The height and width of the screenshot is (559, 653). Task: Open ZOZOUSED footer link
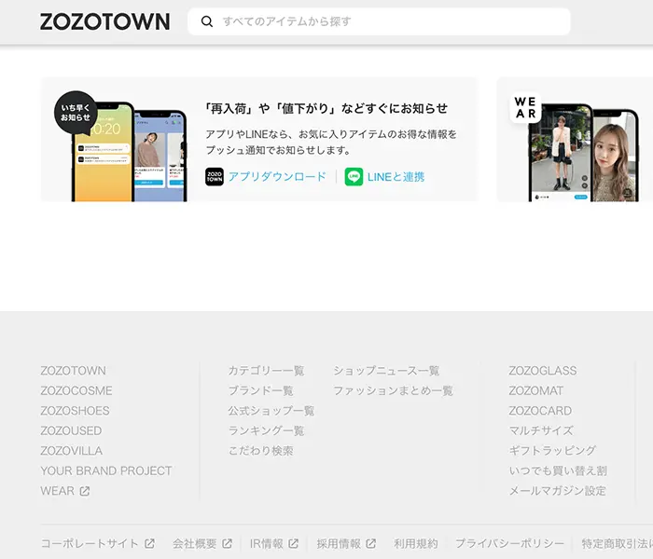coord(71,430)
